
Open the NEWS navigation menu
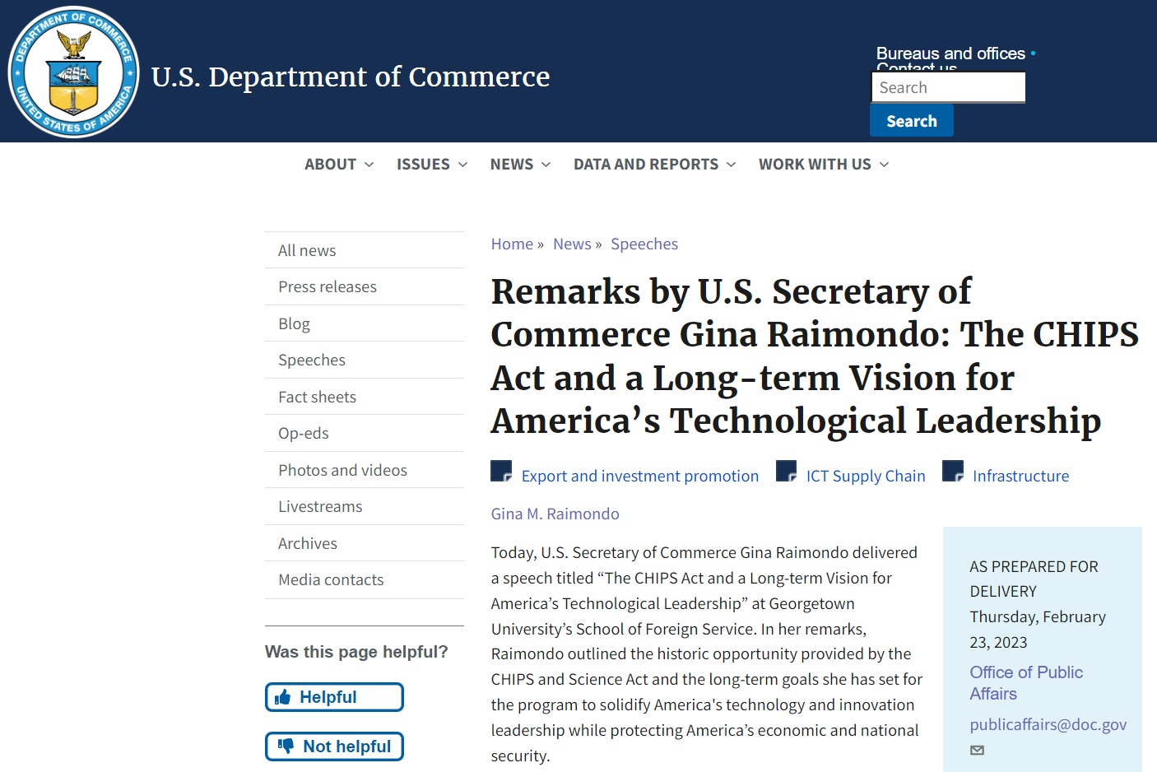coord(520,165)
